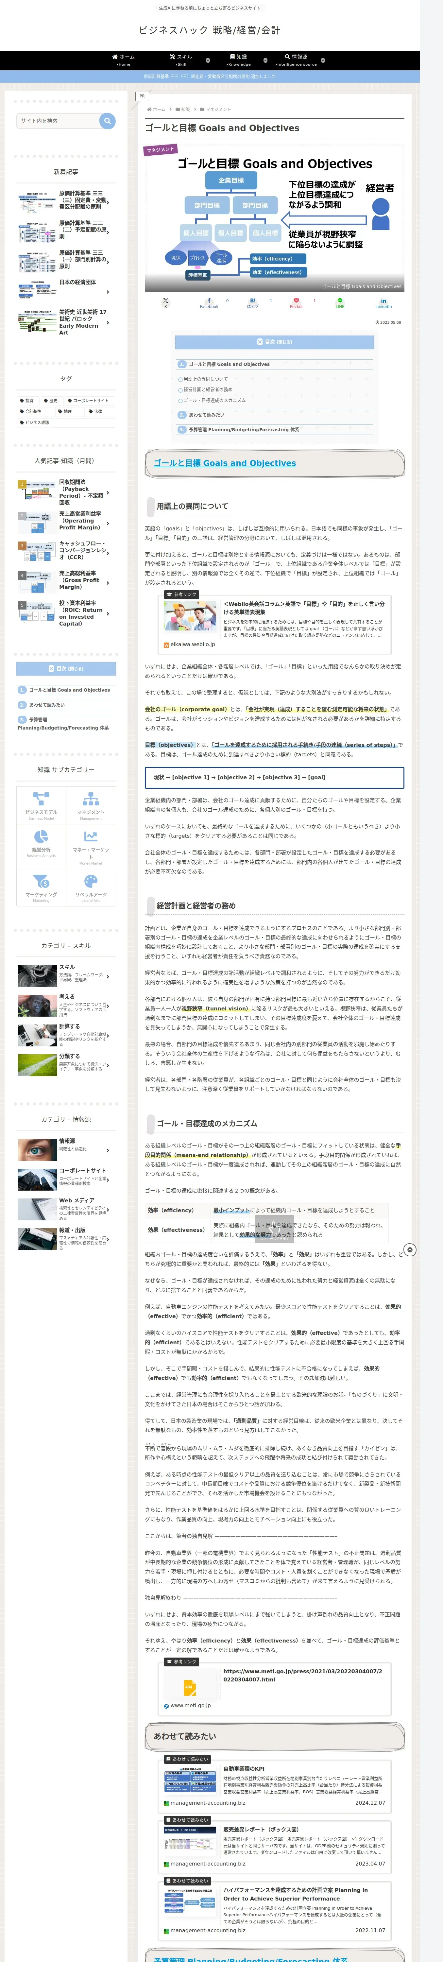The image size is (443, 1962).
Task: Collapse the main article 目次 table of contents
Action: (275, 342)
